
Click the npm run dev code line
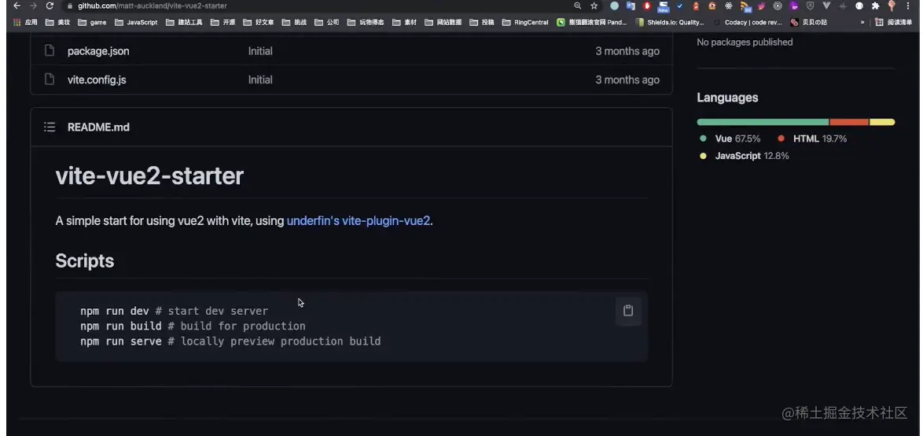(x=175, y=311)
